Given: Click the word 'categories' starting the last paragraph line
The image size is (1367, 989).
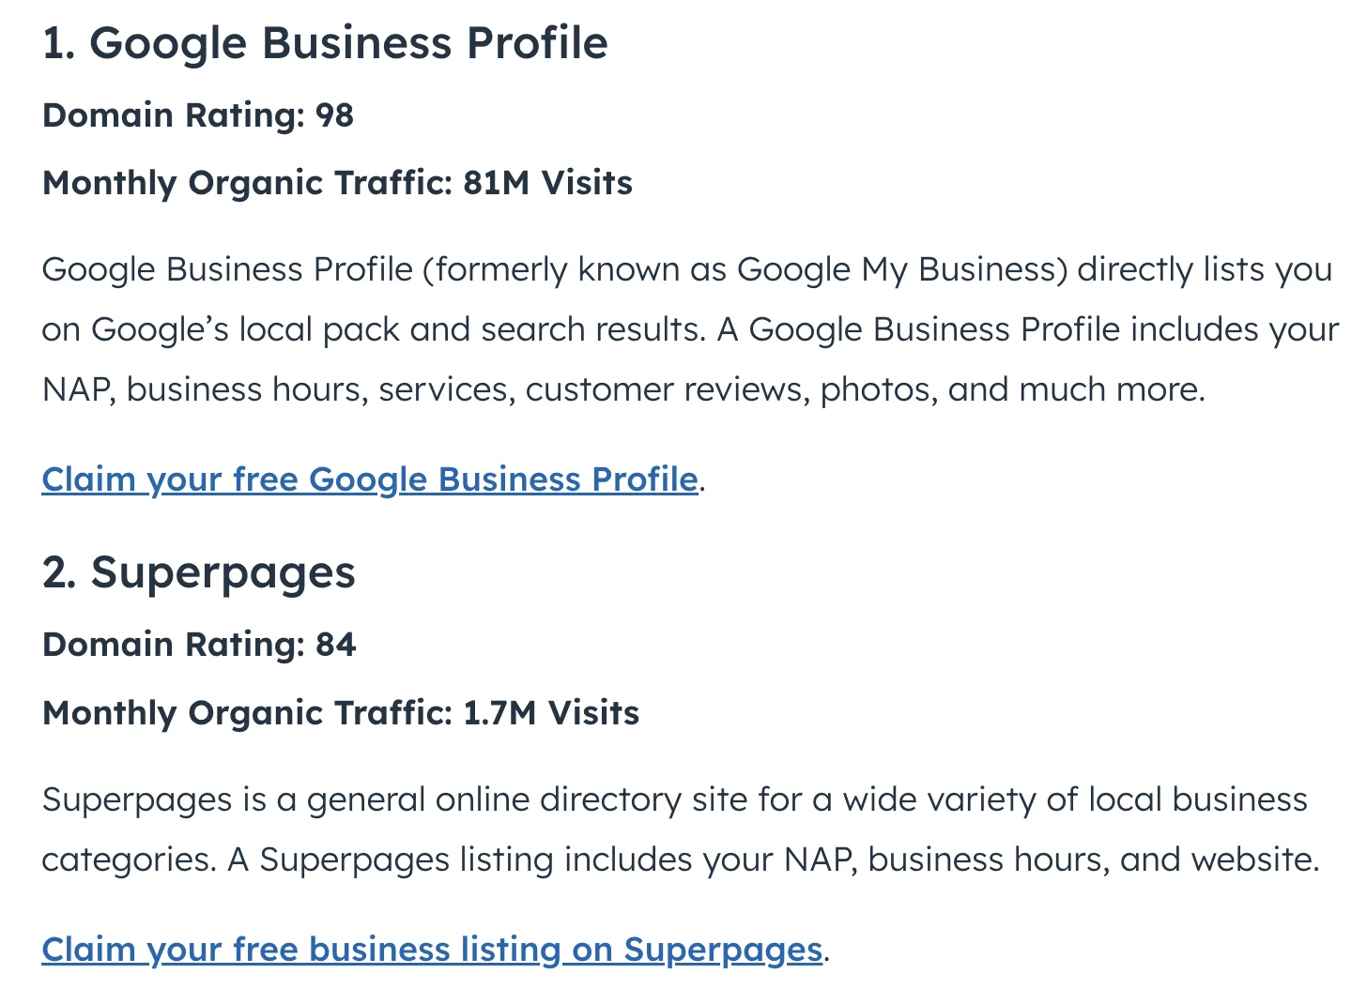Looking at the screenshot, I should coord(127,860).
